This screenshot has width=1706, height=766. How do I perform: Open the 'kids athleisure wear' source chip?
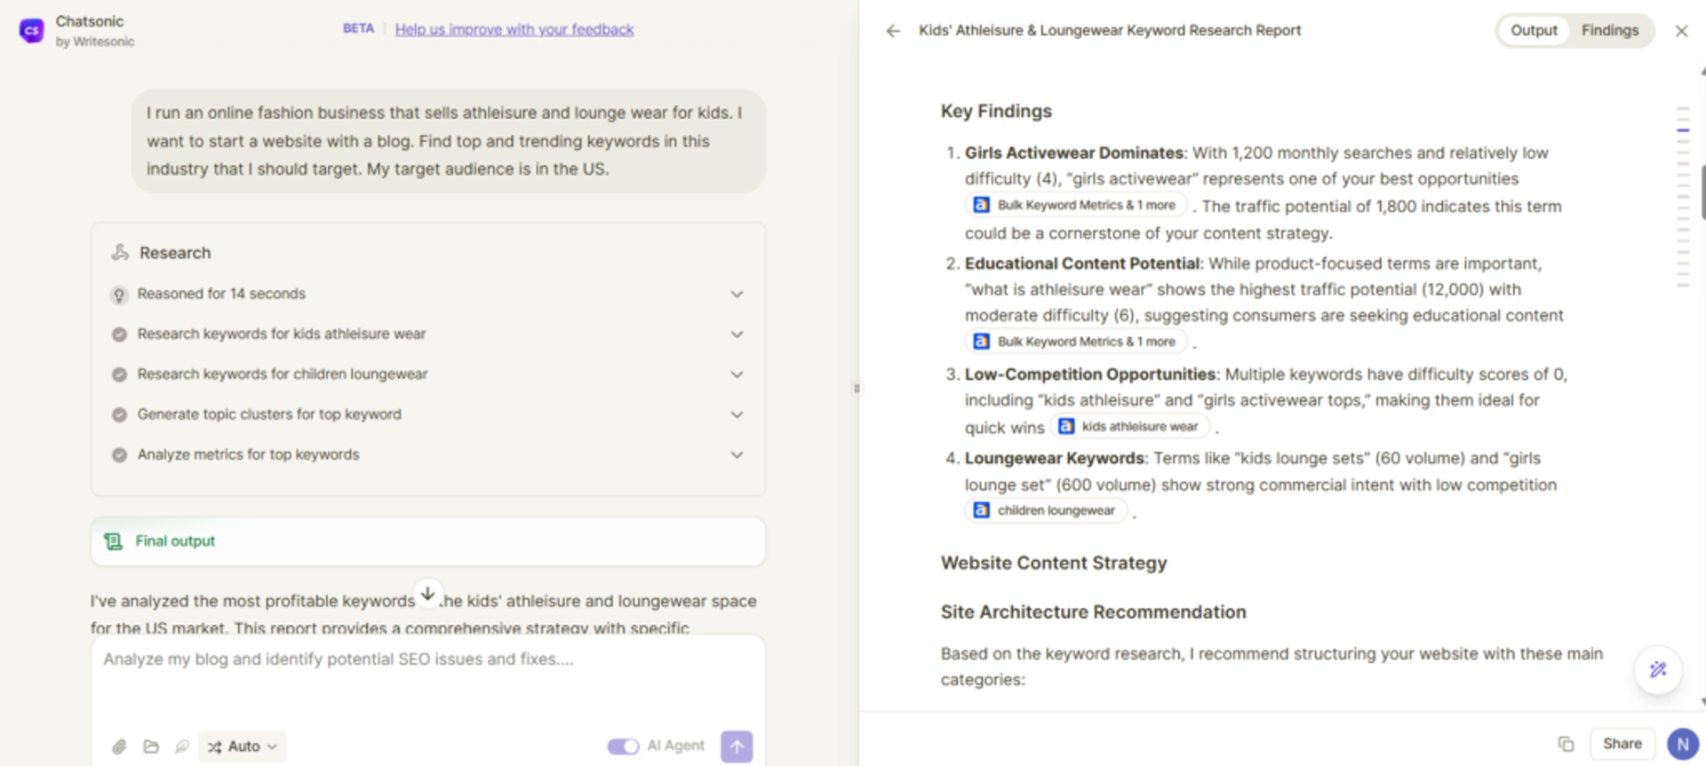tap(1130, 427)
